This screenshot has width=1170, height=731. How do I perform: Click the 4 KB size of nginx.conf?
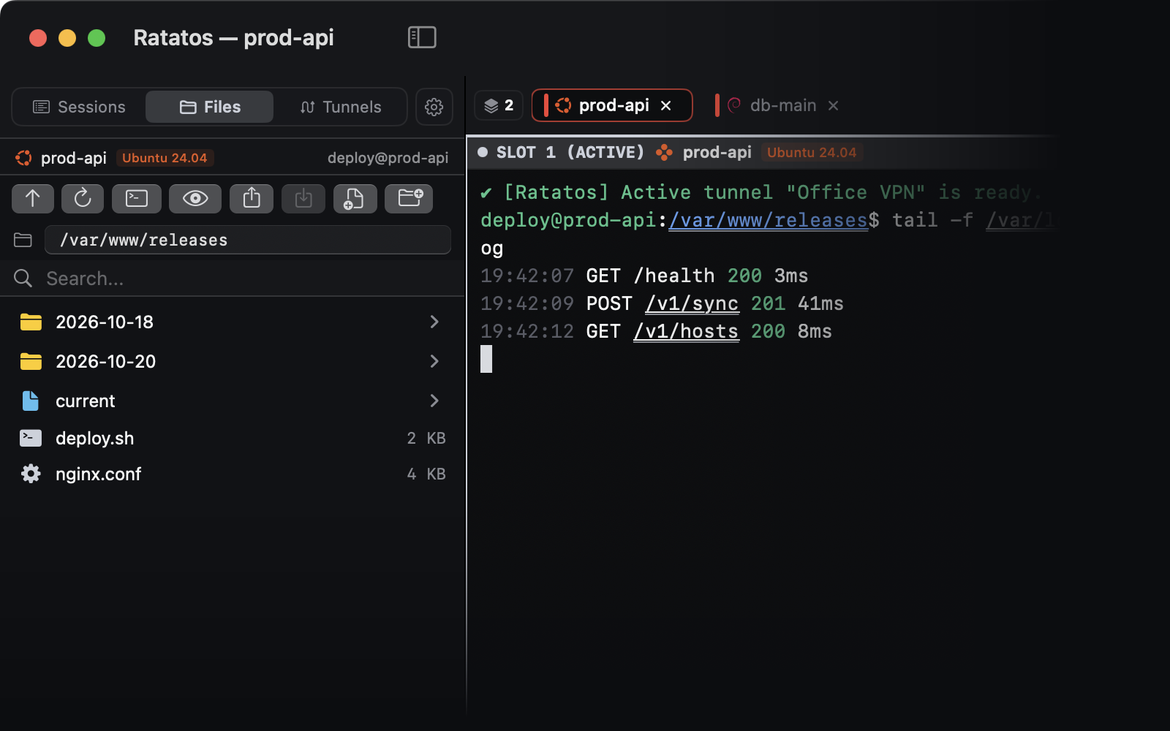(426, 474)
